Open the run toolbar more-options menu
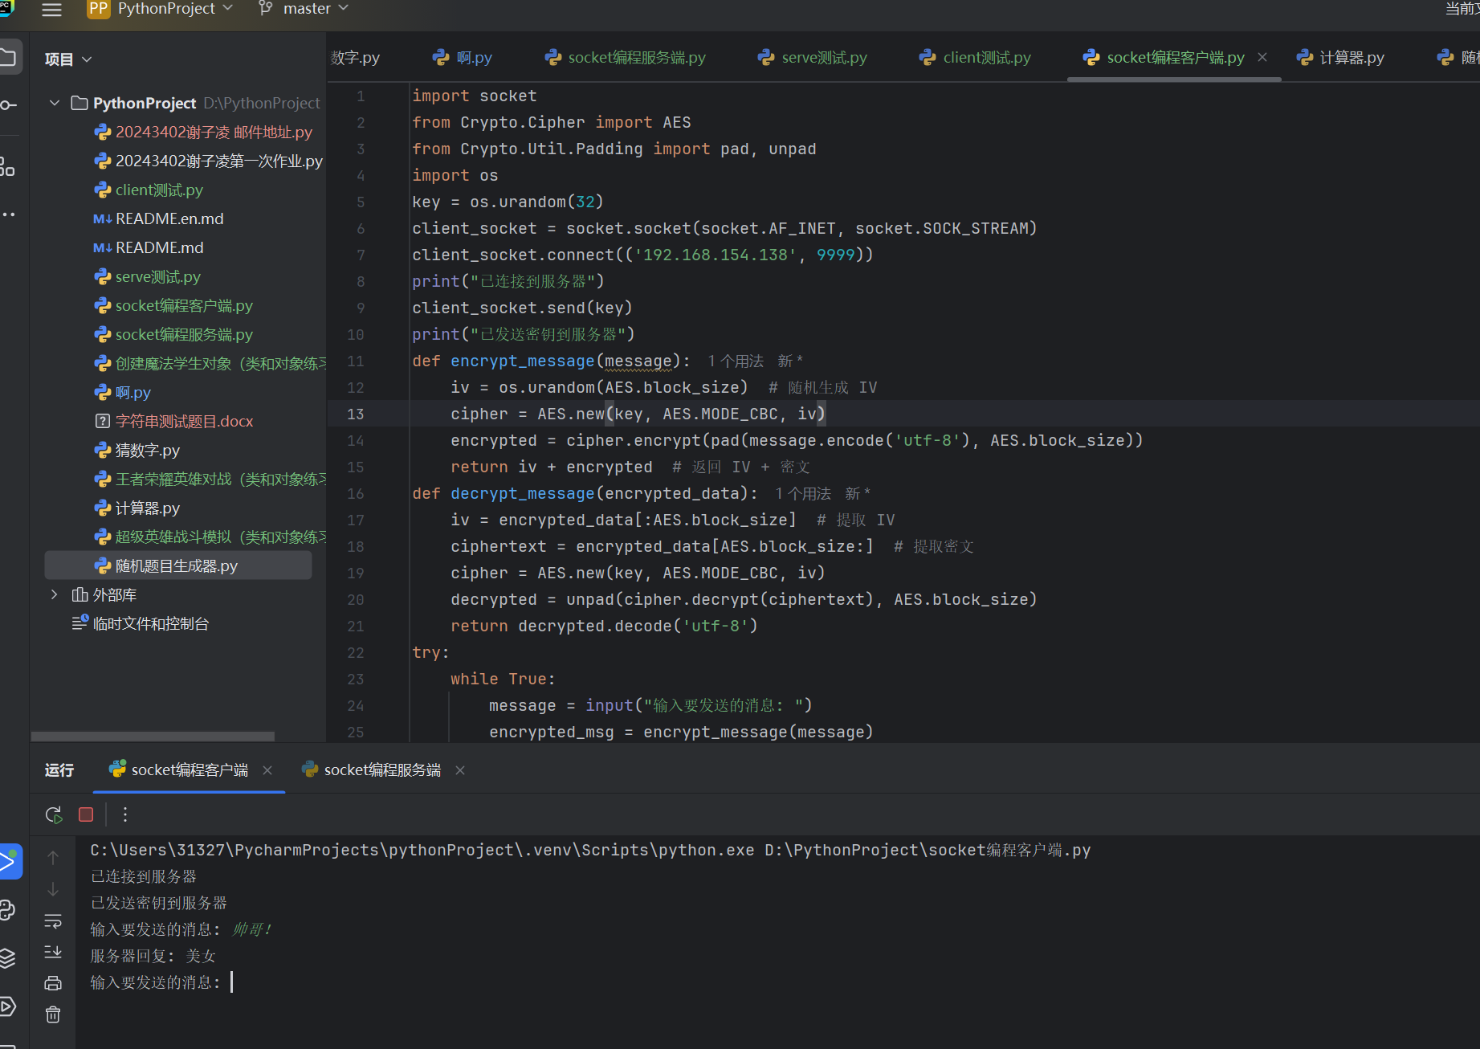 point(125,814)
